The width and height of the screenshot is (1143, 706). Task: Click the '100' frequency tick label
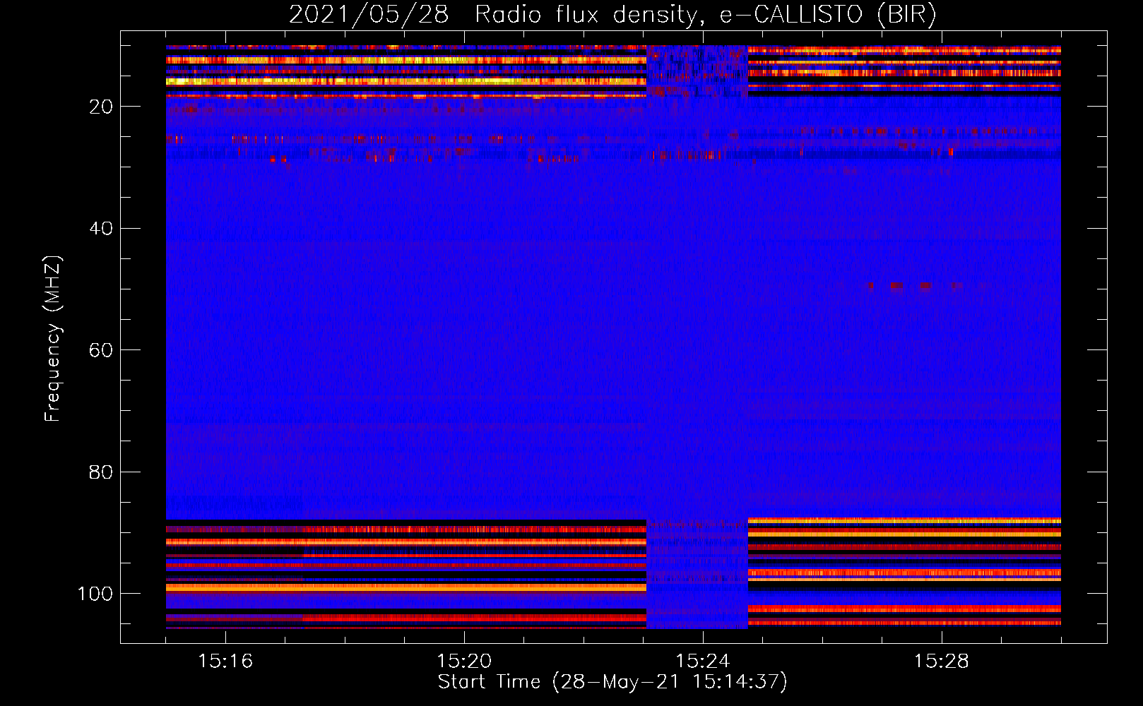pos(95,594)
